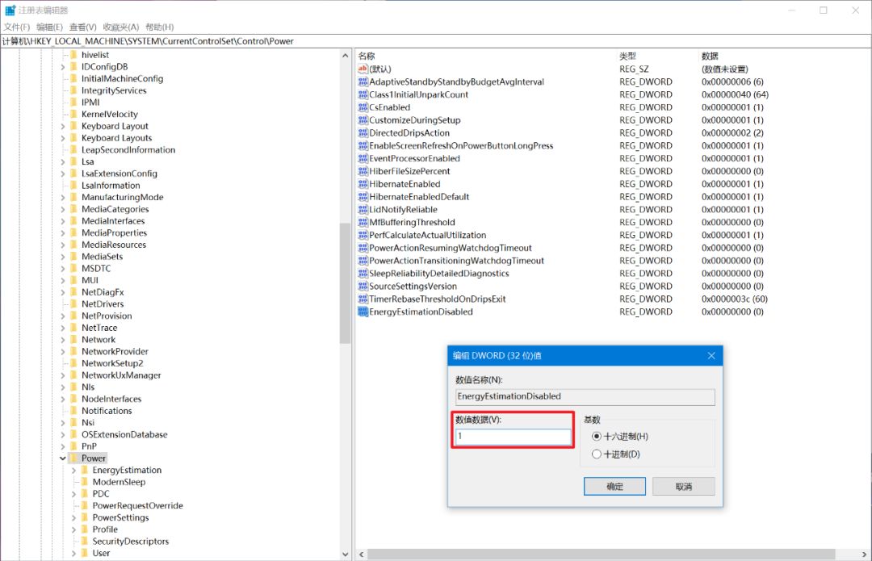The width and height of the screenshot is (872, 561).
Task: Select the 十六进制(H) hexadecimal radio button
Action: [597, 436]
